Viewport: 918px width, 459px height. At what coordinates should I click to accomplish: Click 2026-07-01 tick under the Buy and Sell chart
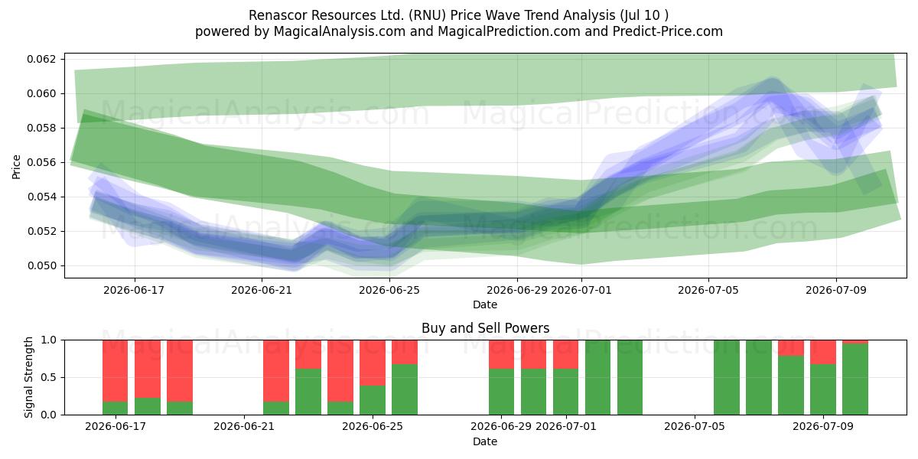click(565, 427)
